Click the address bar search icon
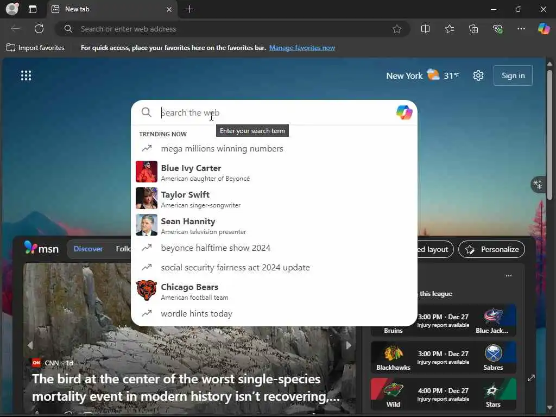The width and height of the screenshot is (556, 417). [x=68, y=29]
